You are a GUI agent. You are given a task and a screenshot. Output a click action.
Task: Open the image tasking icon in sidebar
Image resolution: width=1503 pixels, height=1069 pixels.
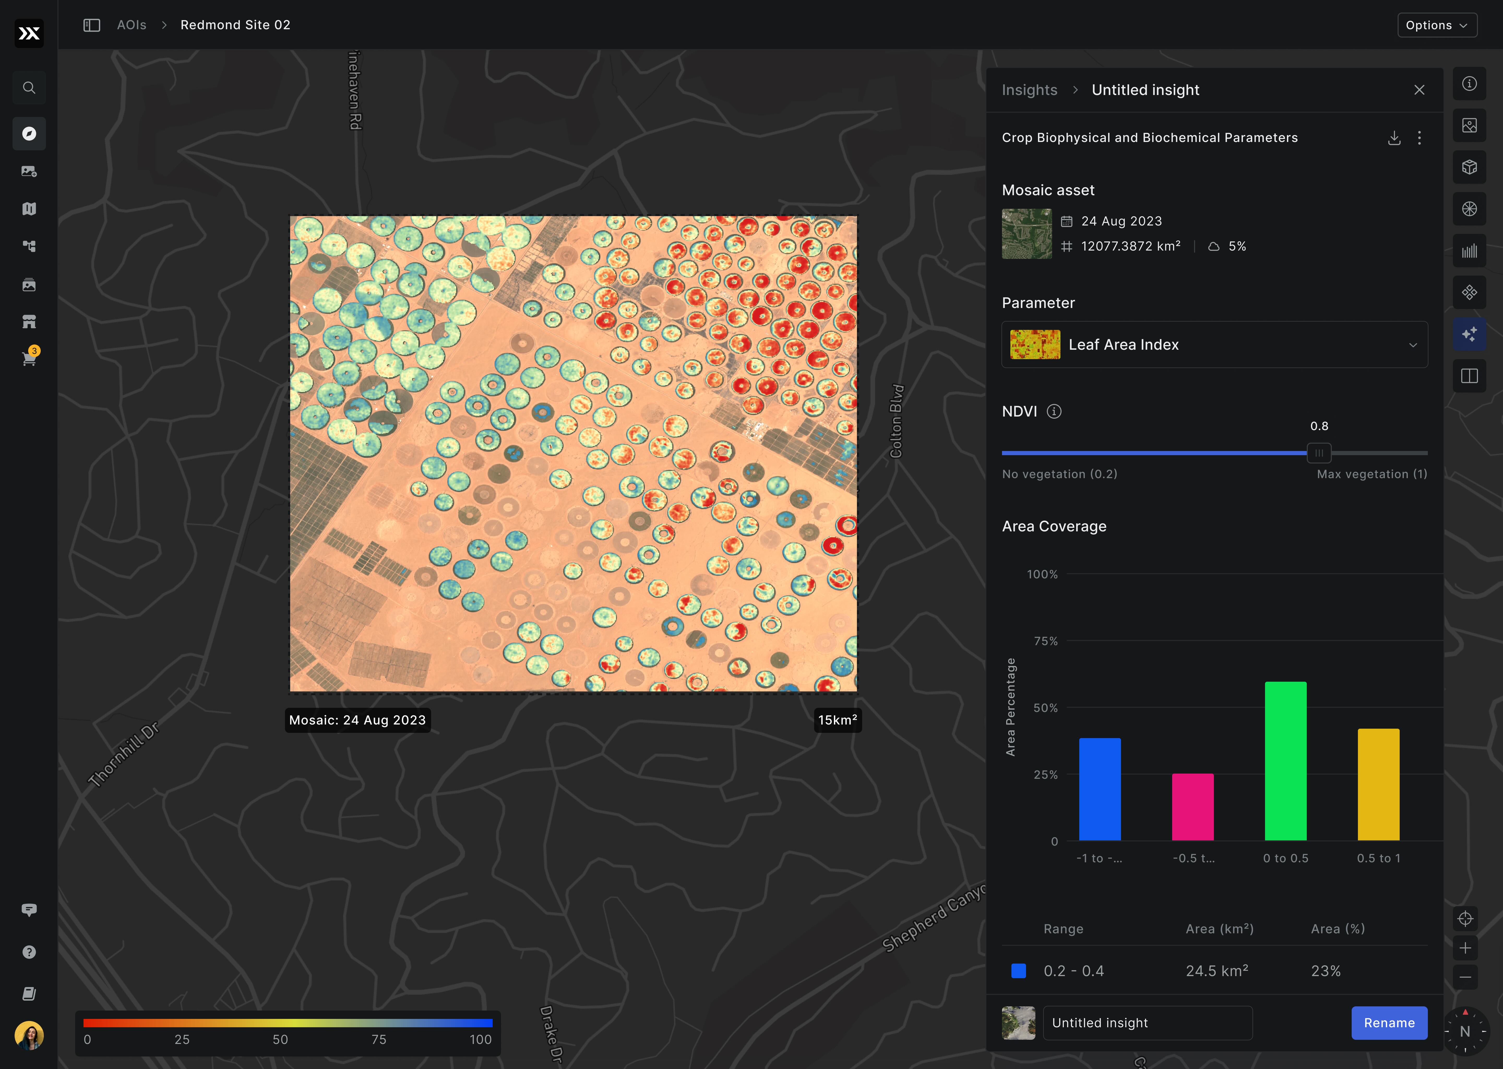point(29,171)
